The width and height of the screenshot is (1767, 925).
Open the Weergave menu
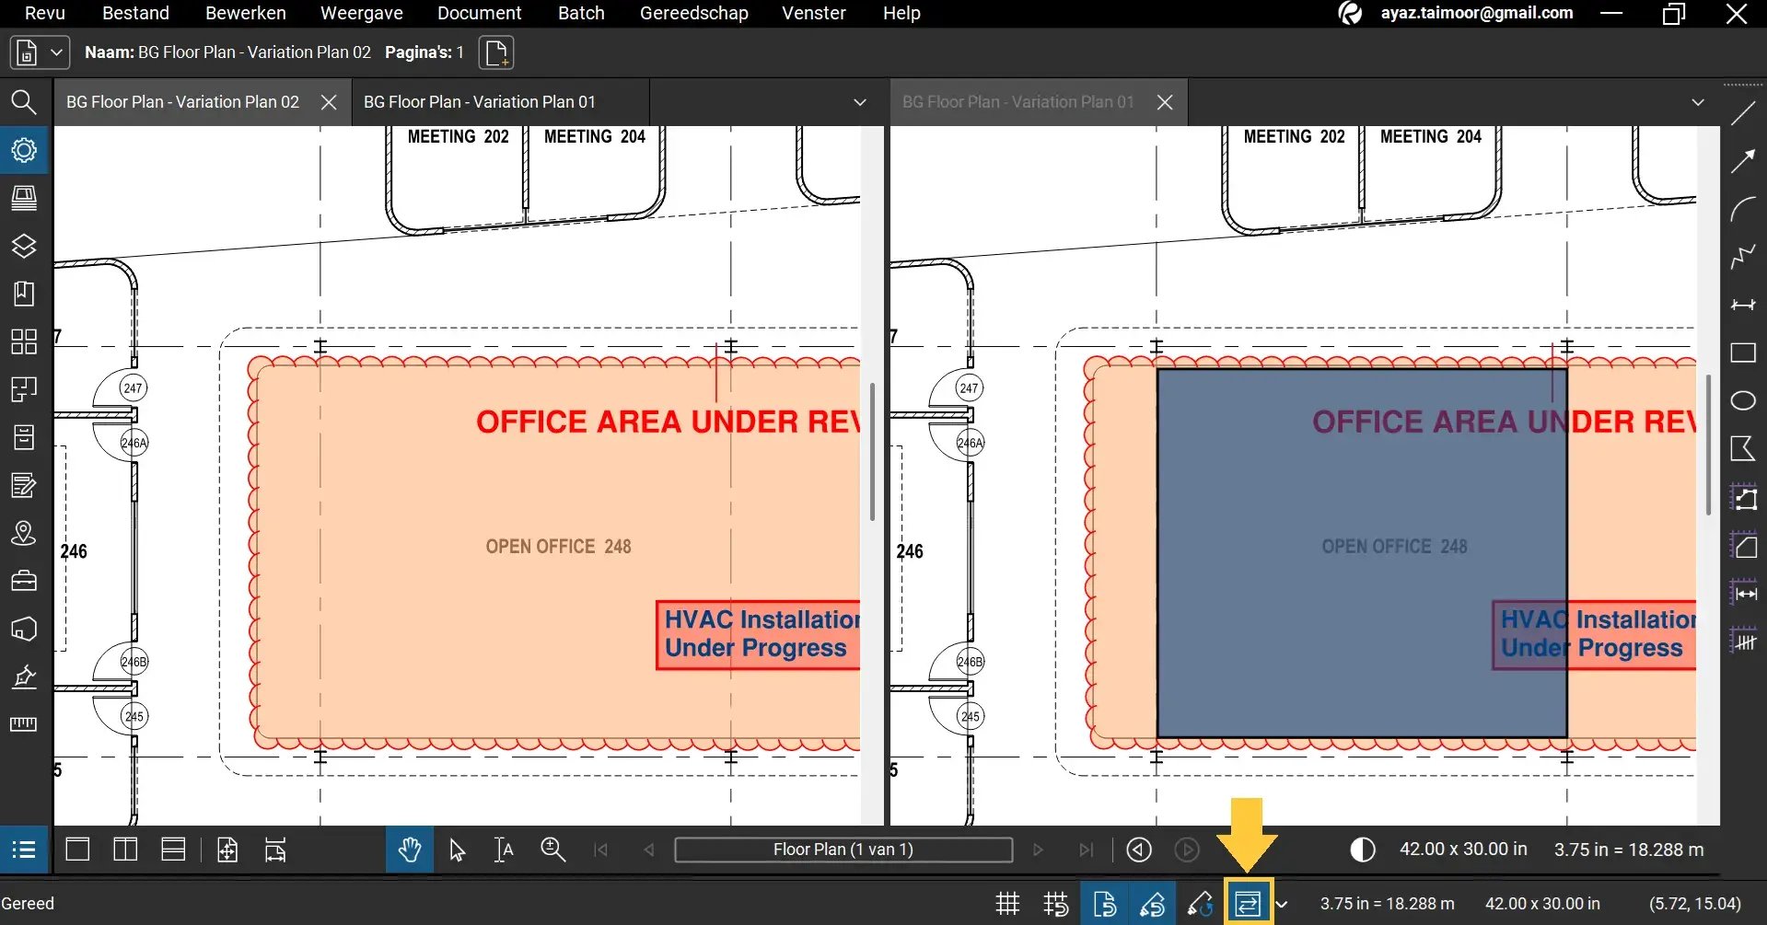(362, 13)
